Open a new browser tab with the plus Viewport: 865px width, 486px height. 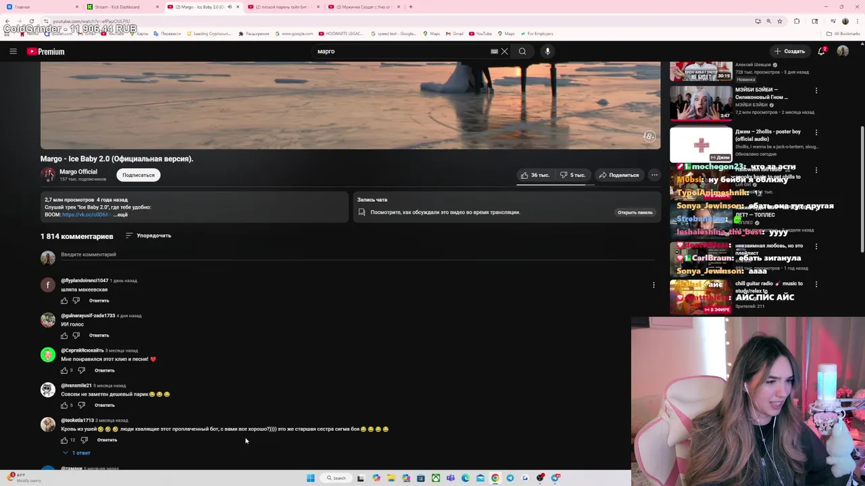coord(411,7)
